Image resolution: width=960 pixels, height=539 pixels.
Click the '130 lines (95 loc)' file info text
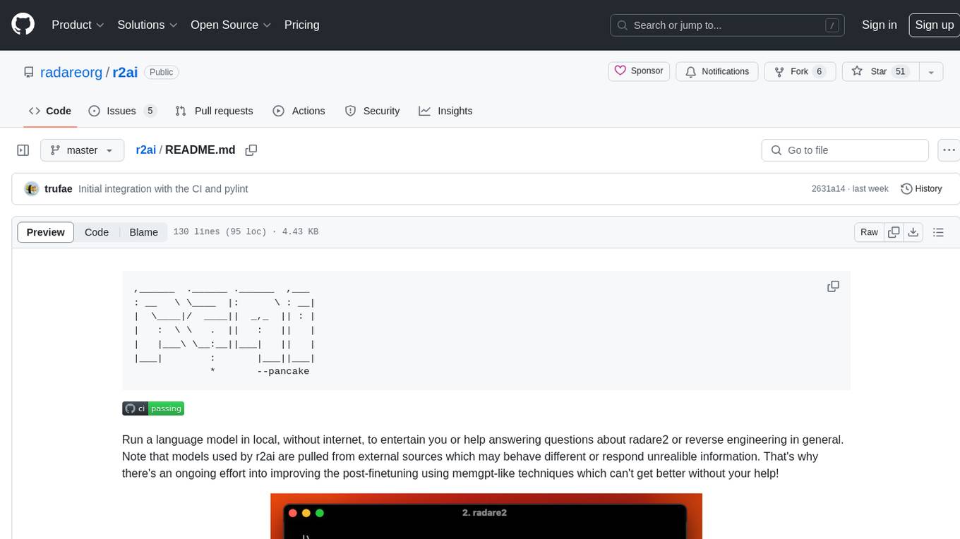pyautogui.click(x=220, y=232)
